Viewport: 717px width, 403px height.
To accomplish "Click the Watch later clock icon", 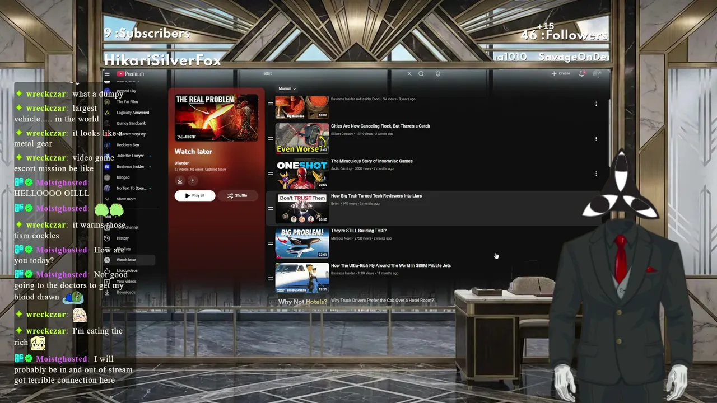I will coord(107,260).
